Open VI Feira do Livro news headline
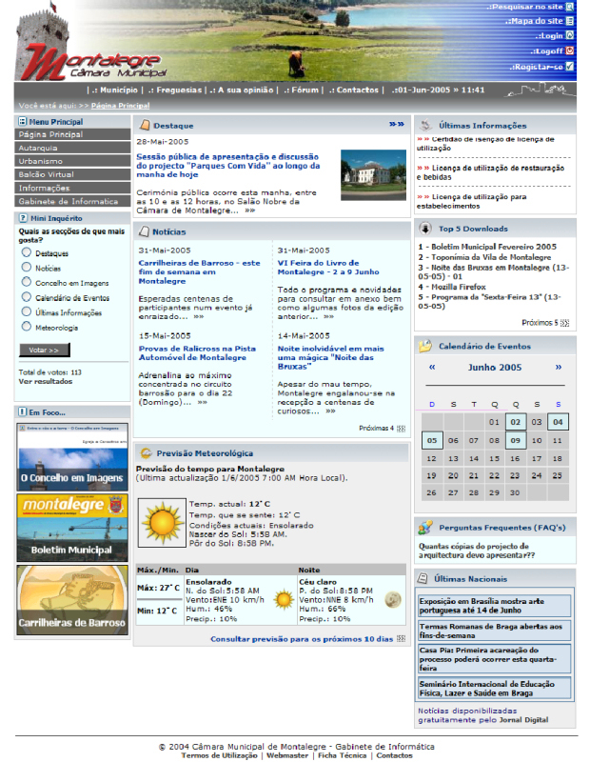The width and height of the screenshot is (590, 762). pos(328,268)
